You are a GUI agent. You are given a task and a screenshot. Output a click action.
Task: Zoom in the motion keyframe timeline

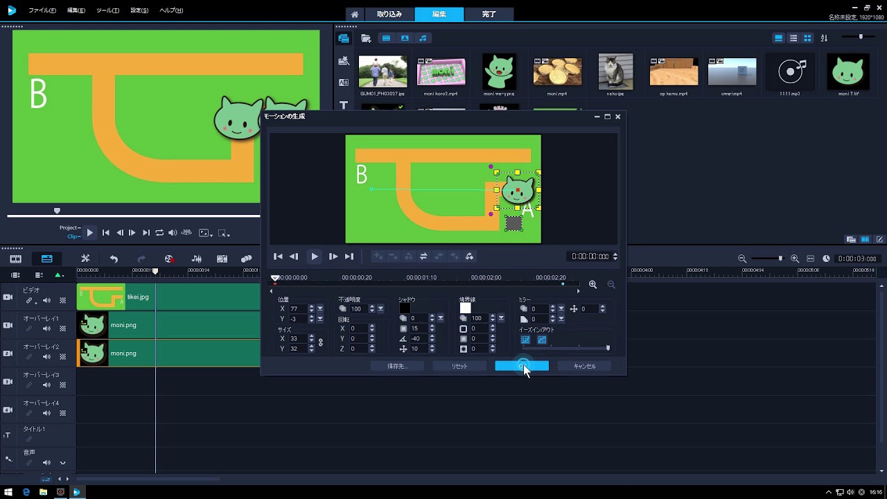593,284
